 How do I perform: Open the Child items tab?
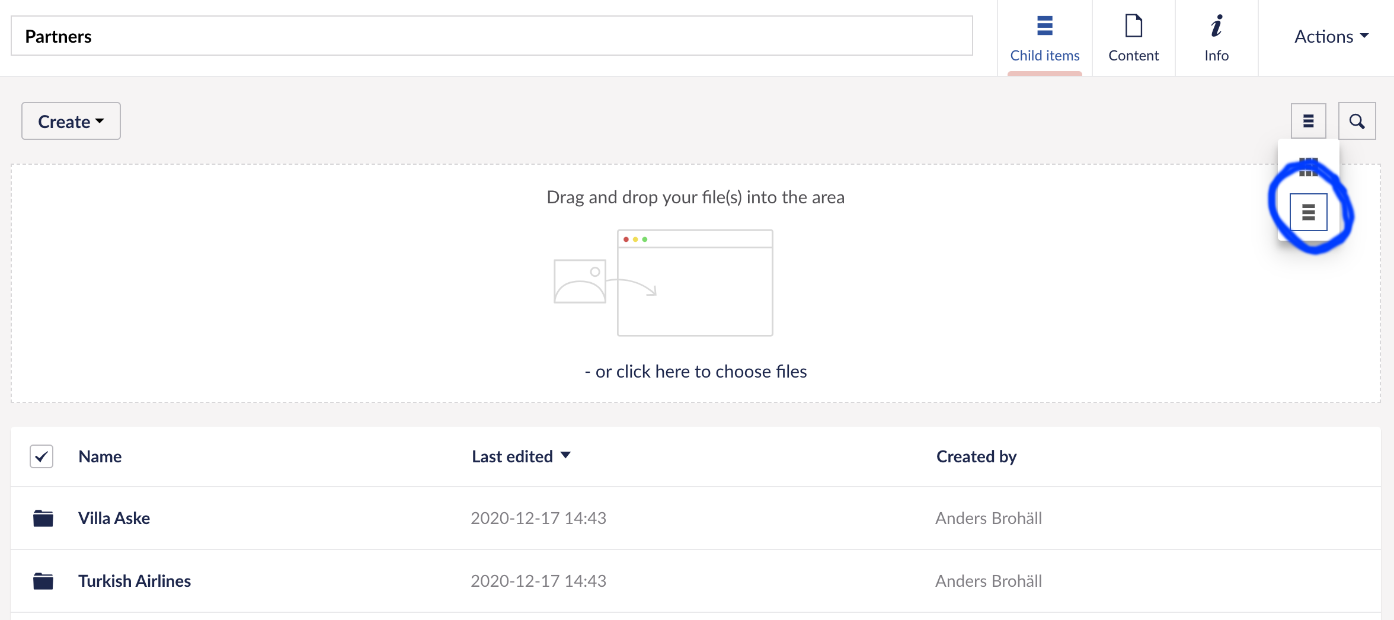click(1044, 38)
